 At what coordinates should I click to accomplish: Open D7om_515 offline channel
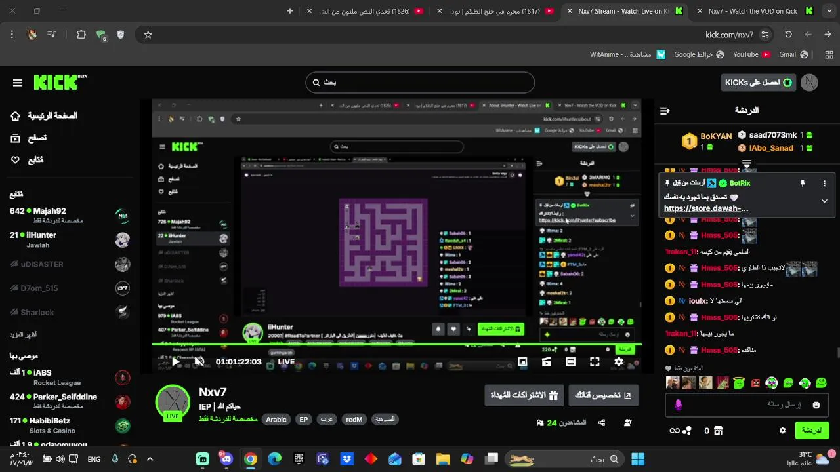(70, 288)
